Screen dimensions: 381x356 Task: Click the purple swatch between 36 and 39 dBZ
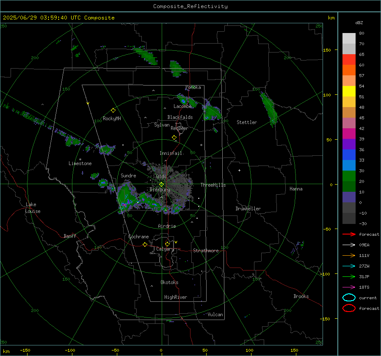tap(349, 144)
